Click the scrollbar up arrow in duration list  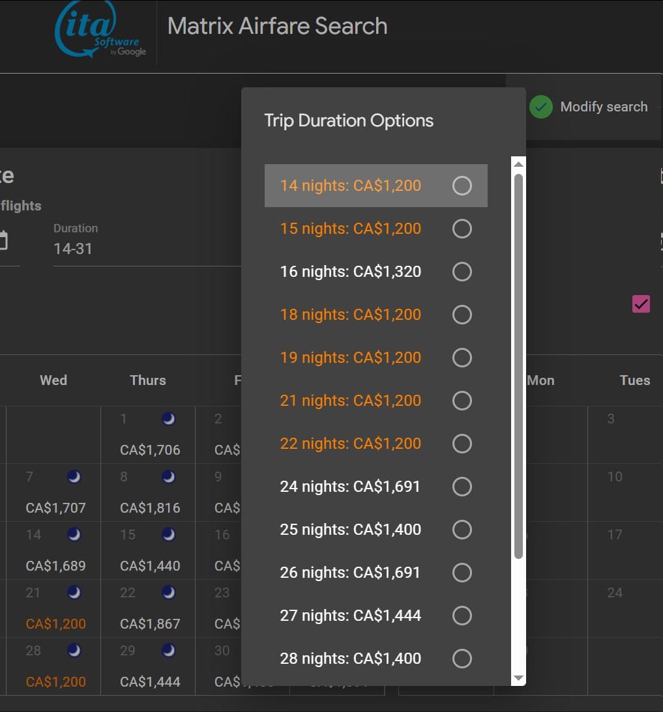pos(518,164)
